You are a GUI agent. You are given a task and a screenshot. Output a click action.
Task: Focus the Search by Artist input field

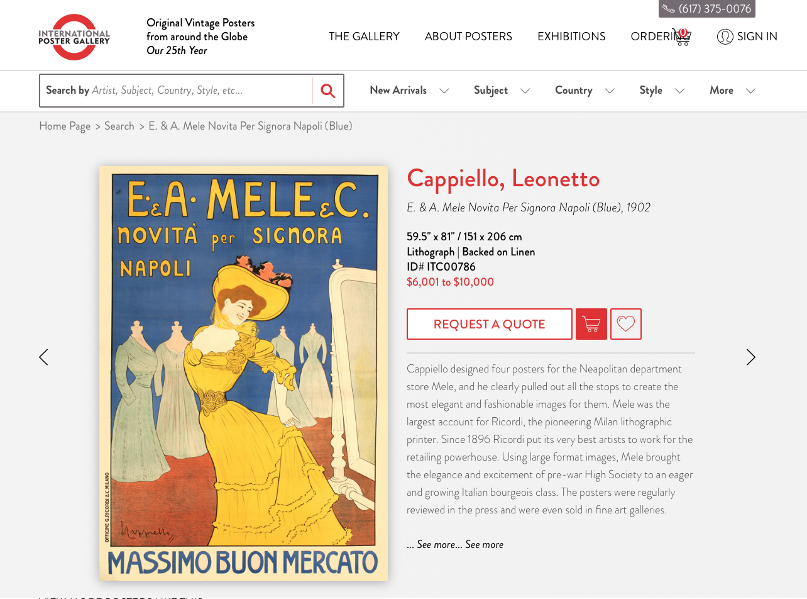tap(176, 91)
